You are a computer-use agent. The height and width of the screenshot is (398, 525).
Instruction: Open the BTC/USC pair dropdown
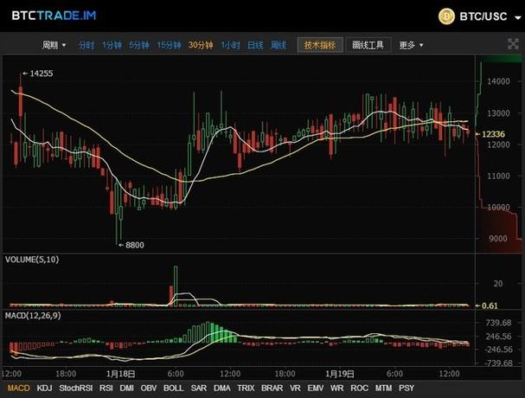pos(517,17)
